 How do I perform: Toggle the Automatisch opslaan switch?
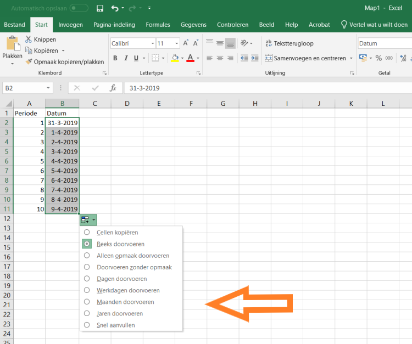pos(79,8)
